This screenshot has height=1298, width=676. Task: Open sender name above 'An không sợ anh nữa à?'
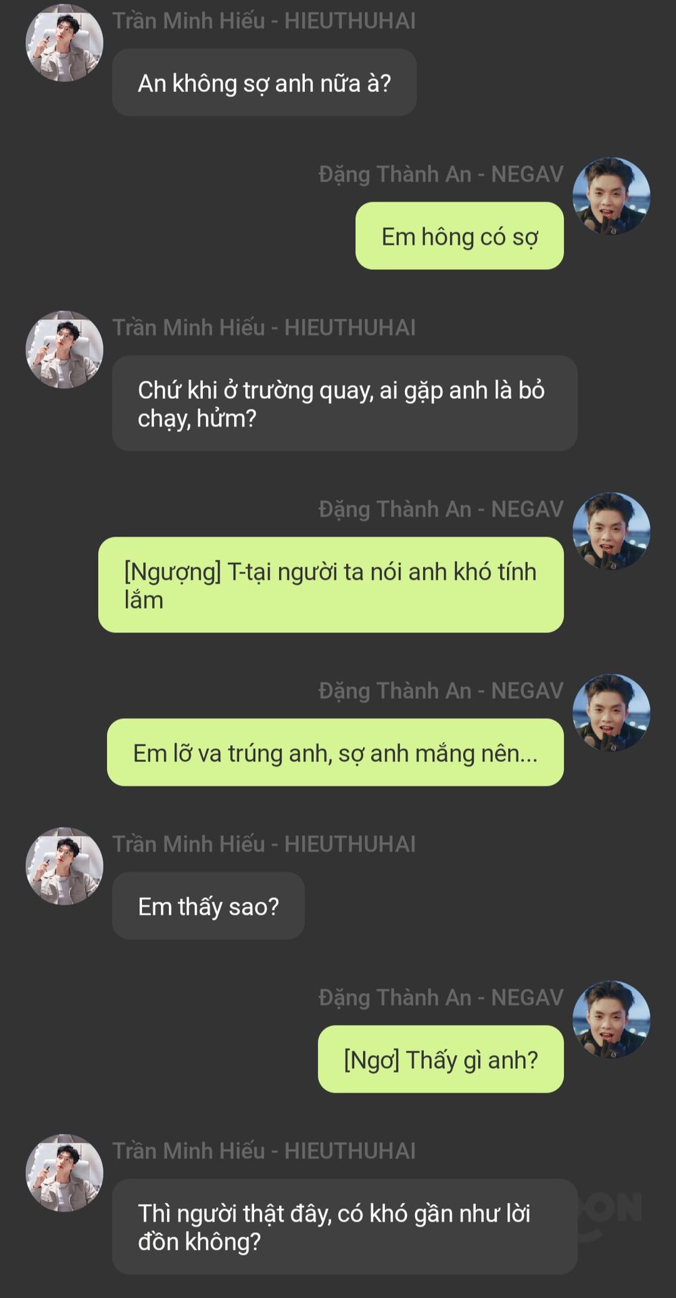264,21
